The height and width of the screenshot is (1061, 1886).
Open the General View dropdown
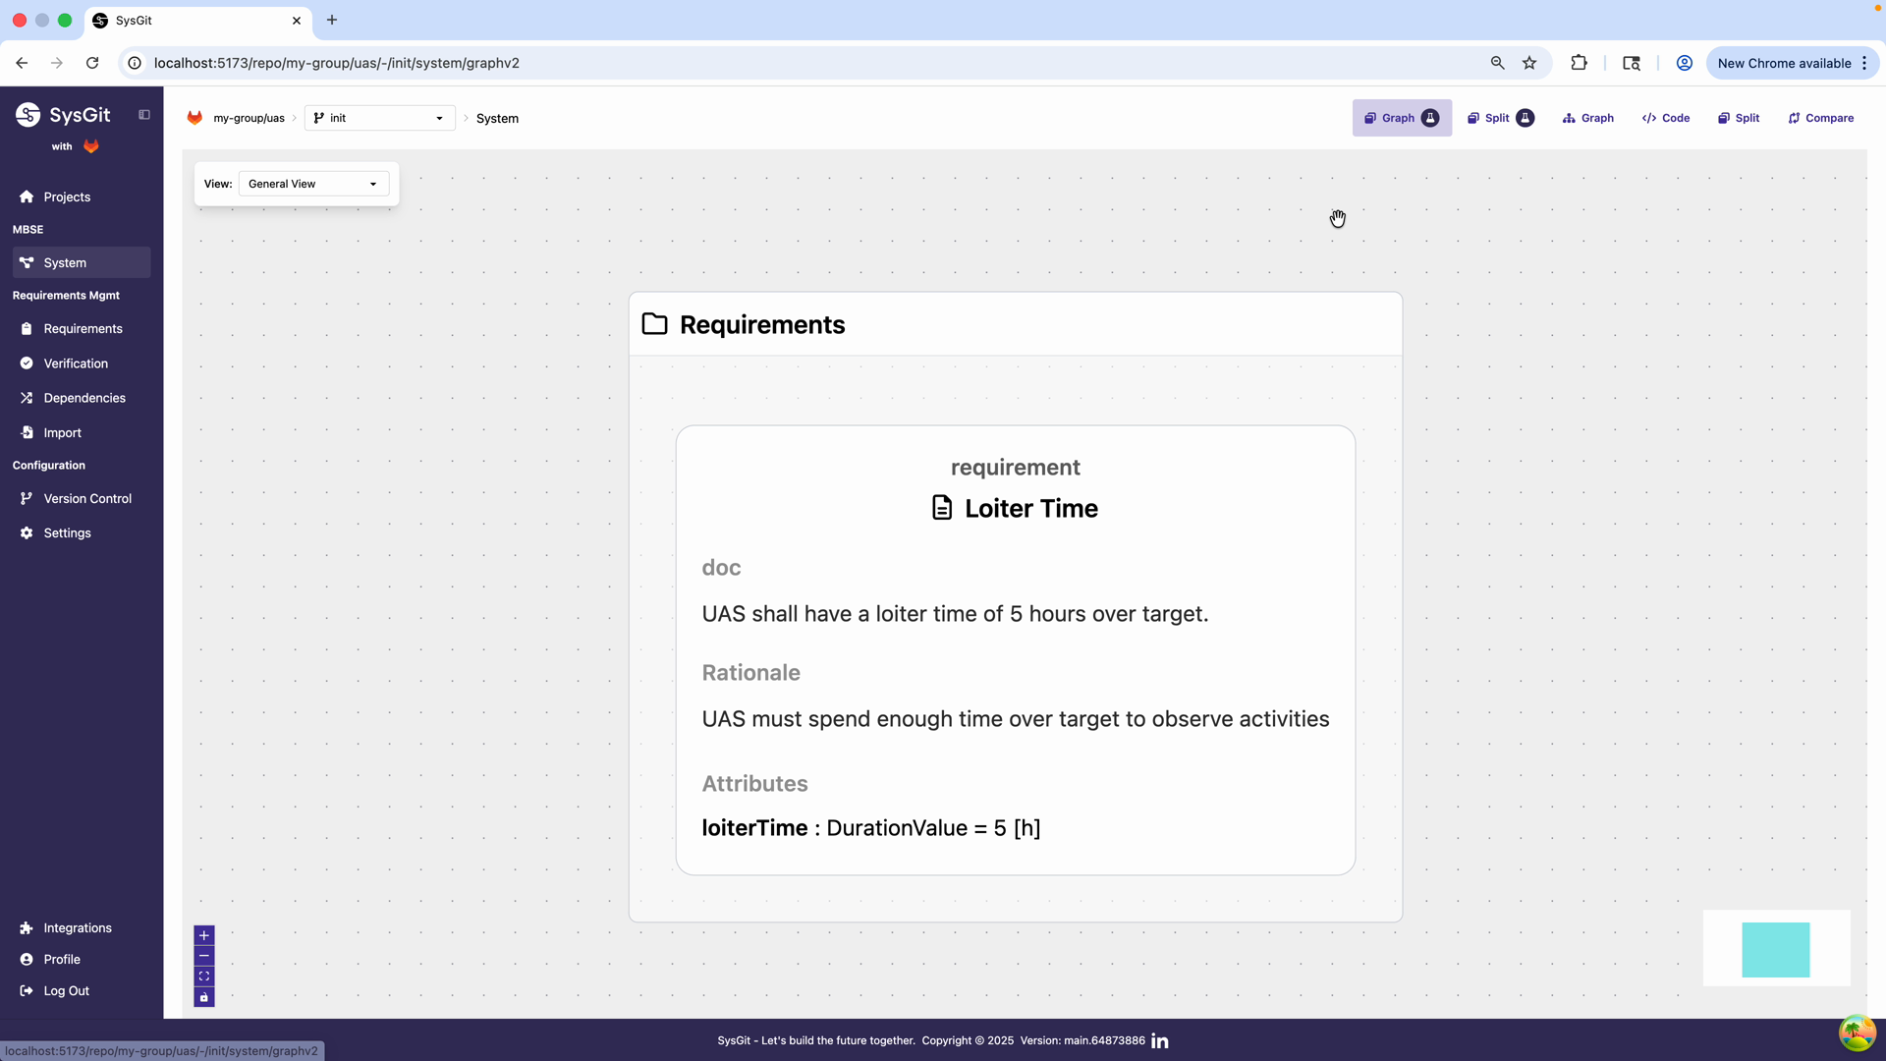tap(312, 184)
